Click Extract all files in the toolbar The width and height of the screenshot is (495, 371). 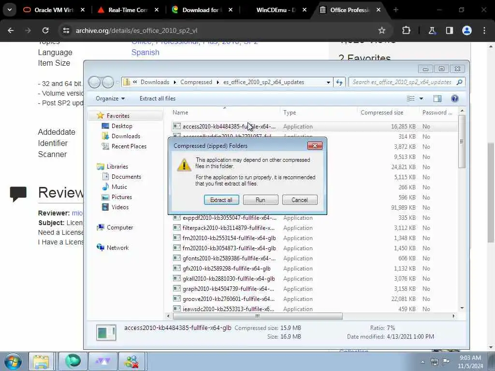coord(158,99)
